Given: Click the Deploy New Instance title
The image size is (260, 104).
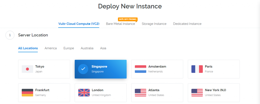Looking at the screenshot, I should tap(130, 6).
